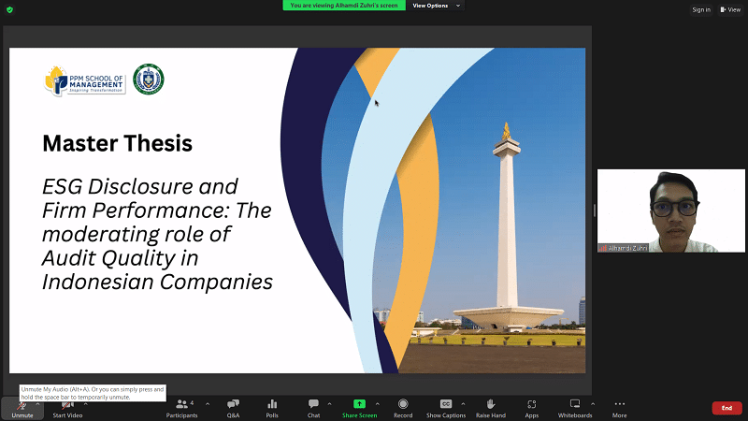Raise your hand in the meeting
The height and width of the screenshot is (421, 748).
click(490, 408)
